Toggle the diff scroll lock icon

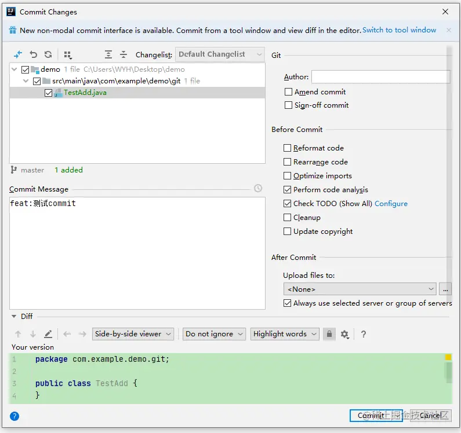tap(329, 334)
